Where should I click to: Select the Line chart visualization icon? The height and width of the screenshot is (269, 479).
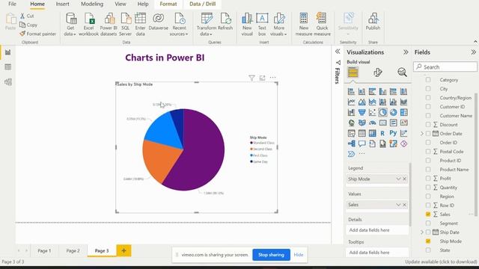click(351, 102)
